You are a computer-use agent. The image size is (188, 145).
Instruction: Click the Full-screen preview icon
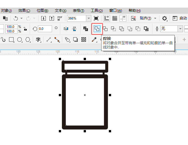pyautogui.click(x=96, y=18)
